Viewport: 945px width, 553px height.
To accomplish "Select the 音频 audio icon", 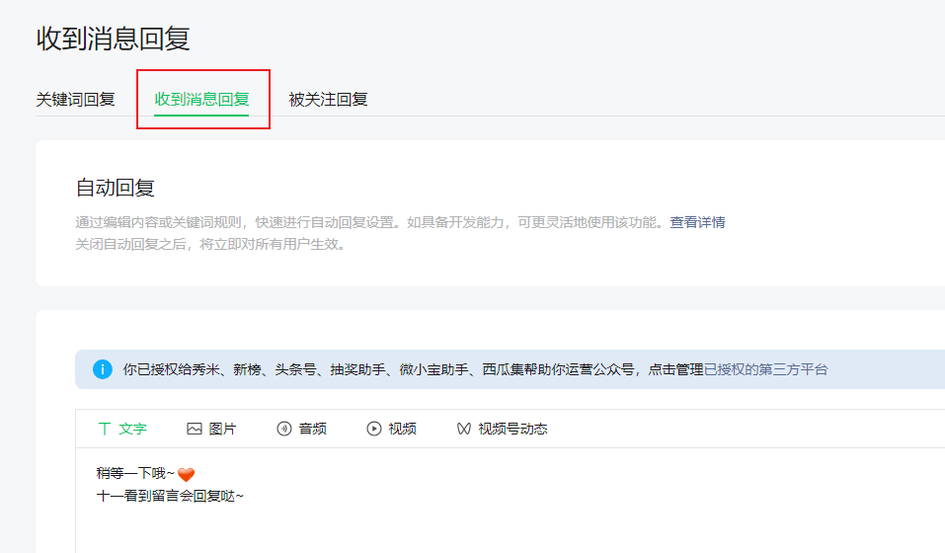I will point(283,429).
